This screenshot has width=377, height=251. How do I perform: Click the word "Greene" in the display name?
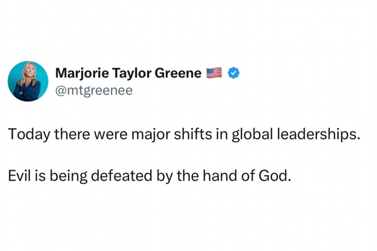point(178,73)
